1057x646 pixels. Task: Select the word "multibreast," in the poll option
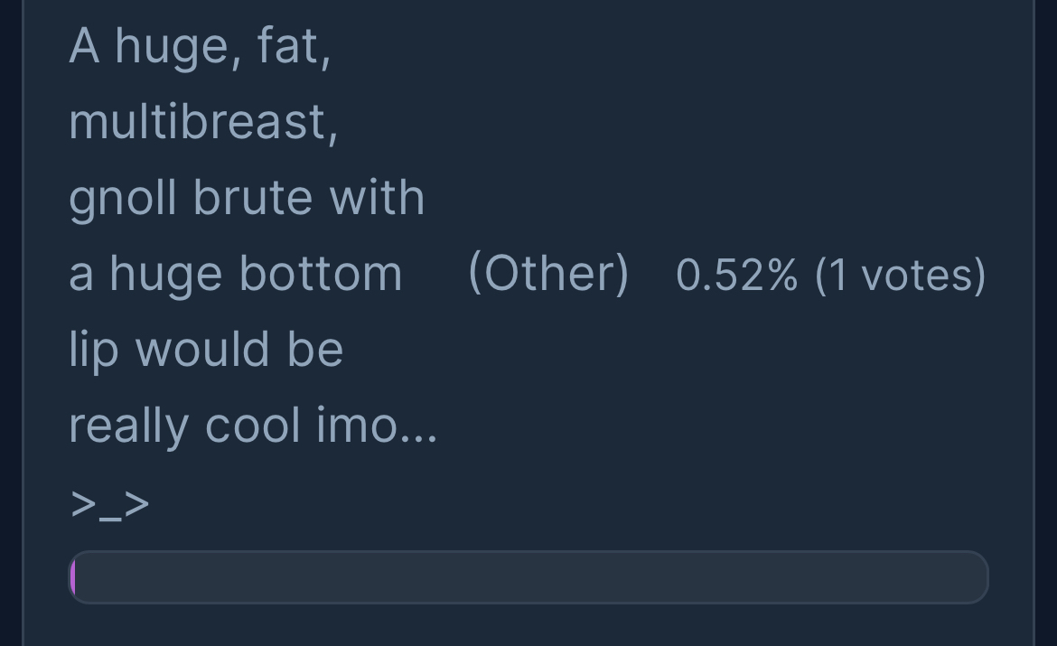point(203,121)
